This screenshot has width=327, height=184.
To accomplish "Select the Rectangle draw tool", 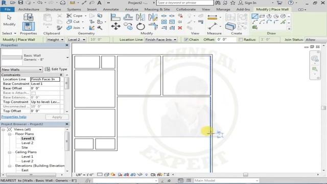I will [x=262, y=16].
